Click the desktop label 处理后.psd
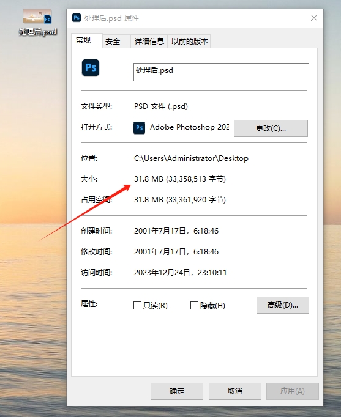 pyautogui.click(x=37, y=32)
